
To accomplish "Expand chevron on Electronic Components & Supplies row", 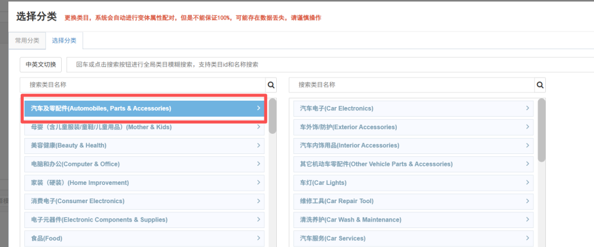I will click(258, 219).
